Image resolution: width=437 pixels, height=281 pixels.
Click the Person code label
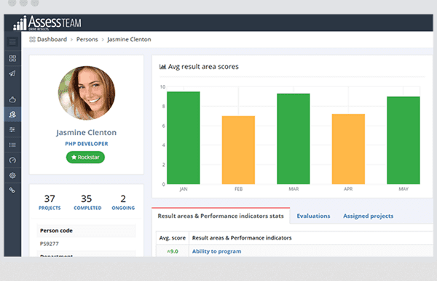click(x=56, y=231)
